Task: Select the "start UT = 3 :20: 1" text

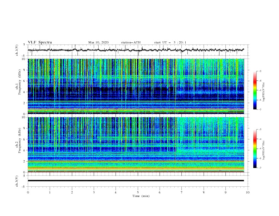Action: pos(170,42)
